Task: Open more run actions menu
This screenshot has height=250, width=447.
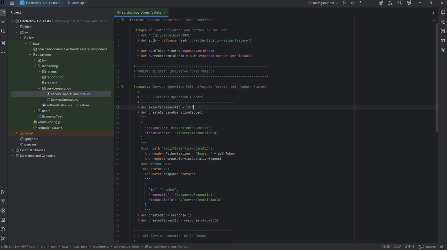Action: (x=360, y=3)
